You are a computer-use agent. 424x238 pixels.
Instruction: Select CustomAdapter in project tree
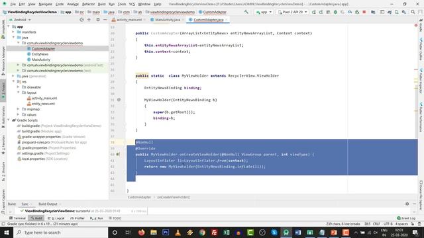(x=43, y=48)
